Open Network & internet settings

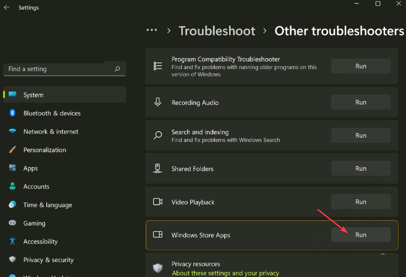[65, 131]
